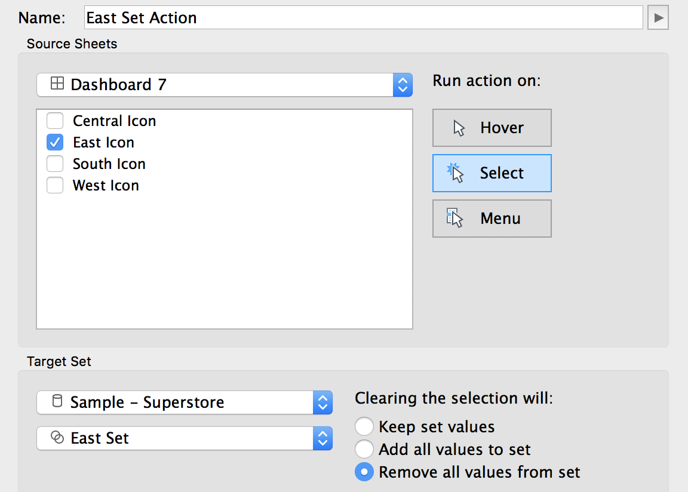This screenshot has width=688, height=492.
Task: Click the Sample - Superstore database cylinder icon
Action: 57,401
